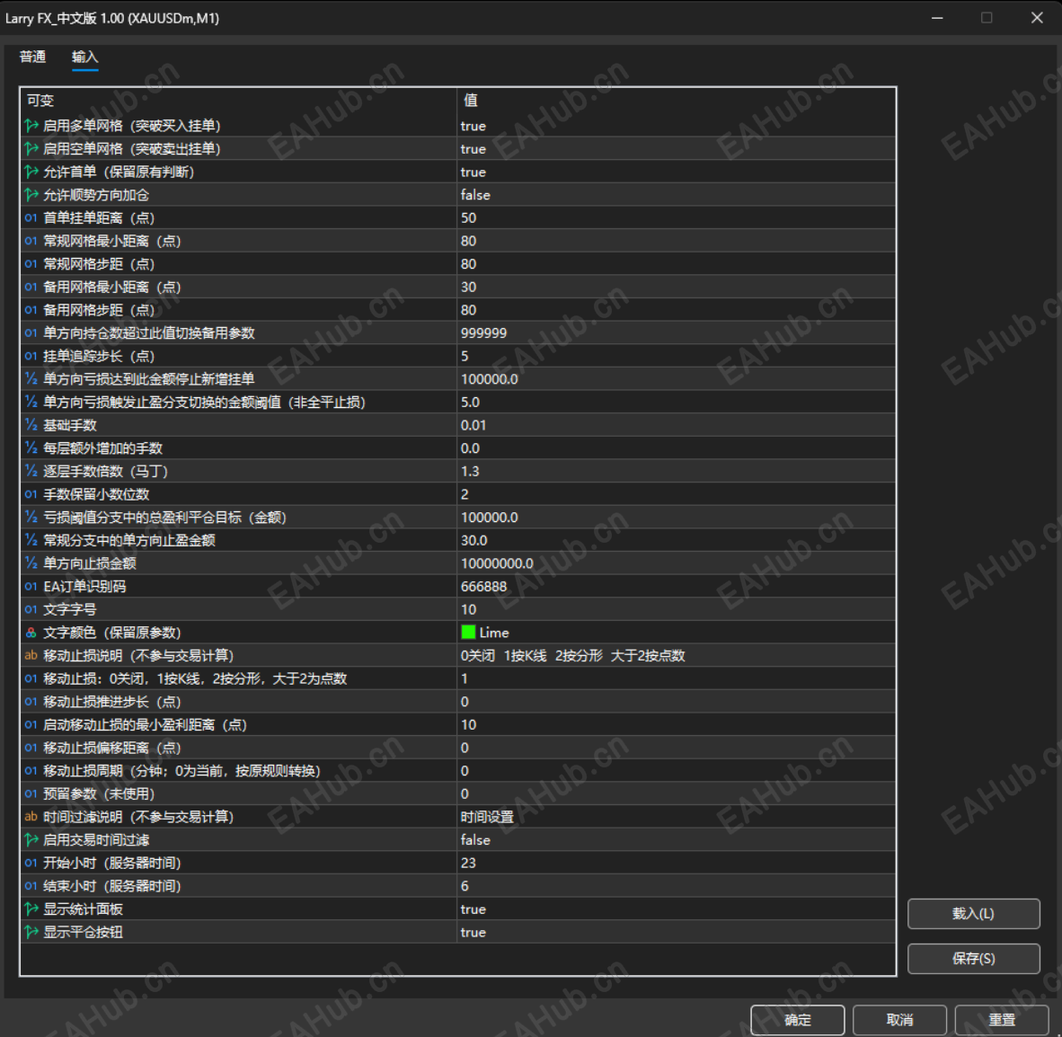Click the 取消 button
Viewport: 1062px width, 1037px height.
coord(899,1019)
